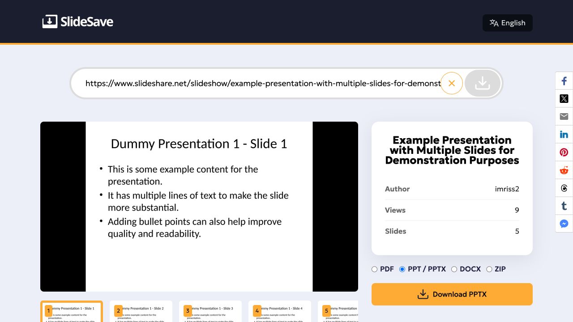Image resolution: width=573 pixels, height=322 pixels.
Task: Share on LinkedIn
Action: [564, 135]
